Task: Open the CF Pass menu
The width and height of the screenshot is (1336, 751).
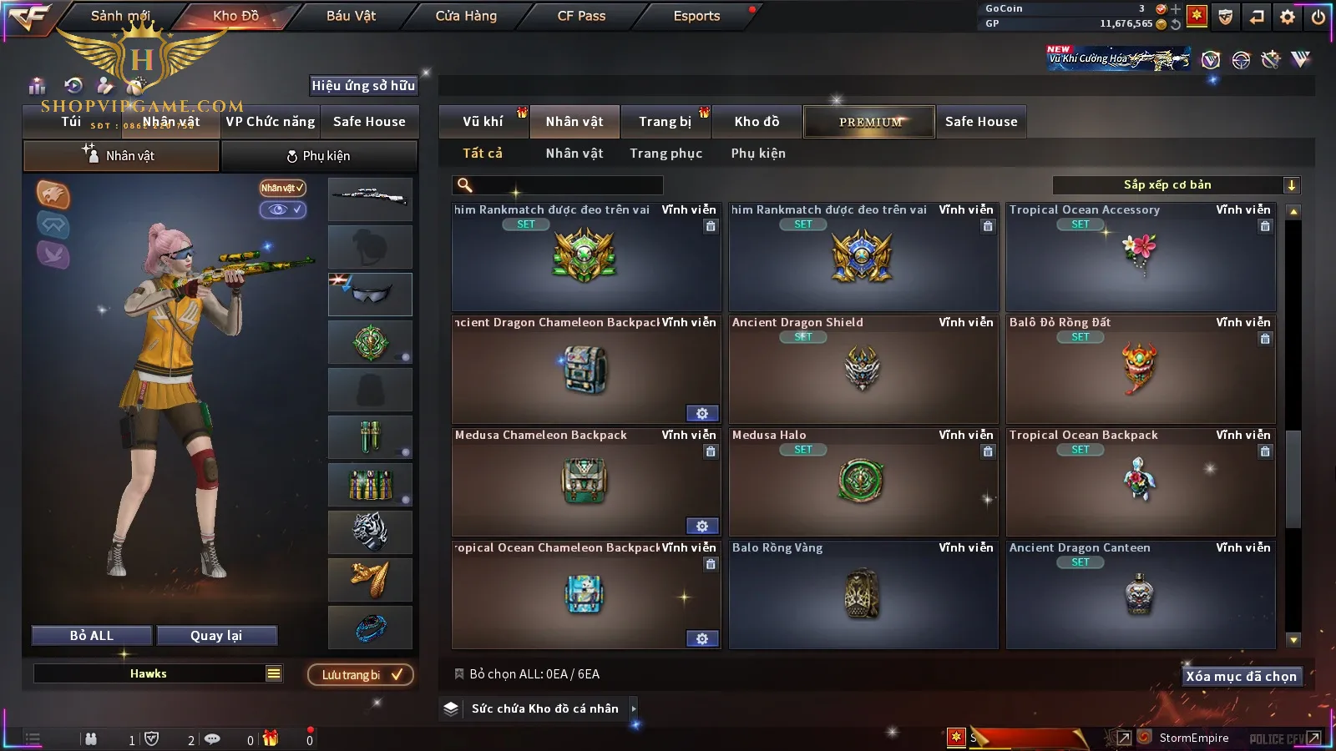Action: 581,16
